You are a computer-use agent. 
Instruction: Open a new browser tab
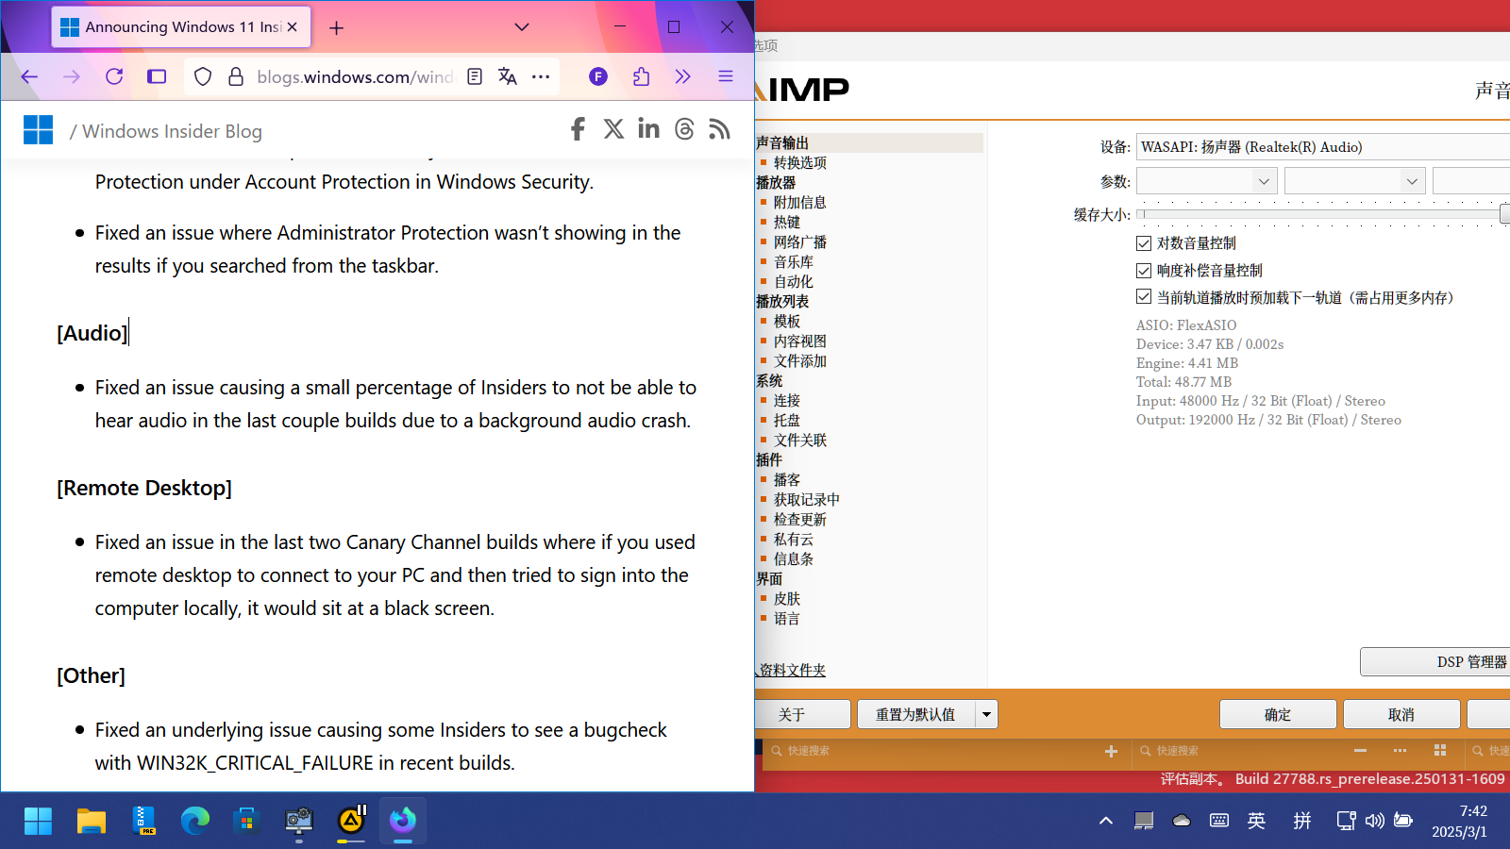[336, 27]
